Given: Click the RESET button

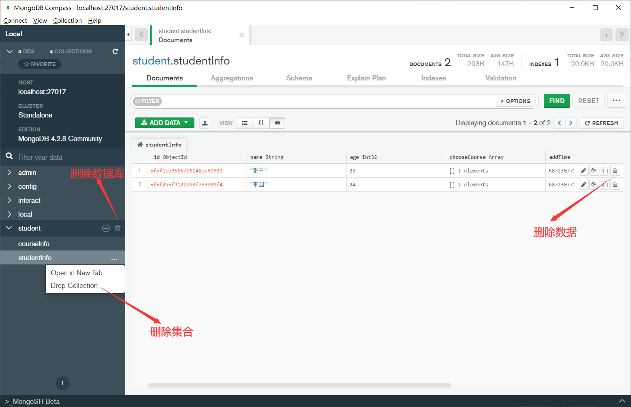Looking at the screenshot, I should pyautogui.click(x=588, y=101).
